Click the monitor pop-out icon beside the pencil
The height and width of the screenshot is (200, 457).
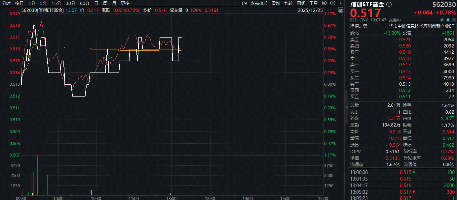pos(448,20)
